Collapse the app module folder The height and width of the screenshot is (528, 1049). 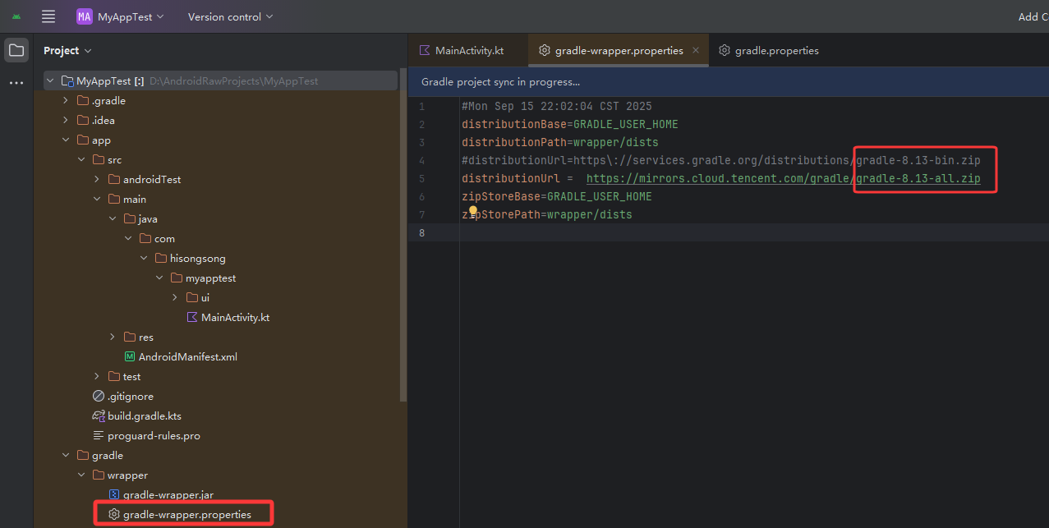pyautogui.click(x=67, y=140)
